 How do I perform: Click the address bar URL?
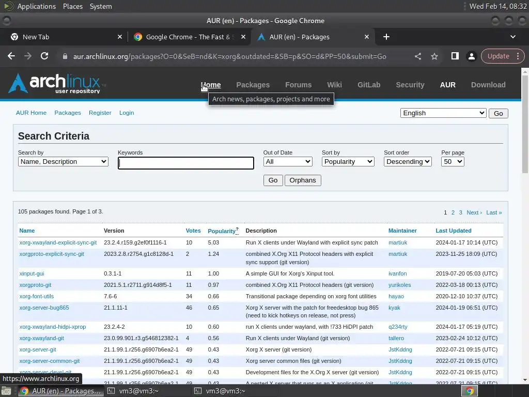(229, 56)
